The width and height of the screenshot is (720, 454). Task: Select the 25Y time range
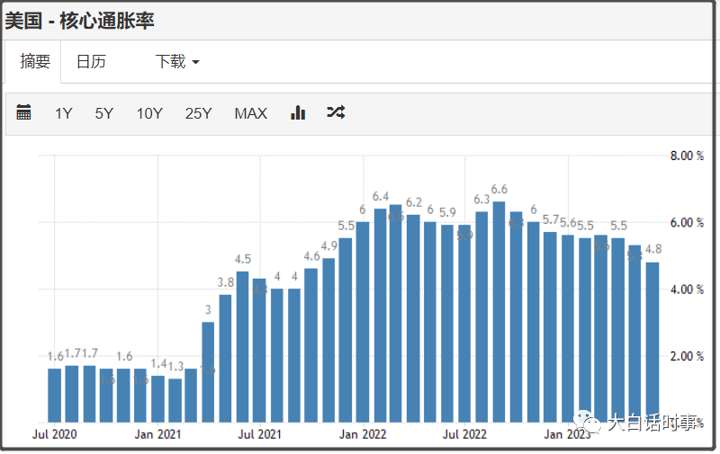point(198,113)
